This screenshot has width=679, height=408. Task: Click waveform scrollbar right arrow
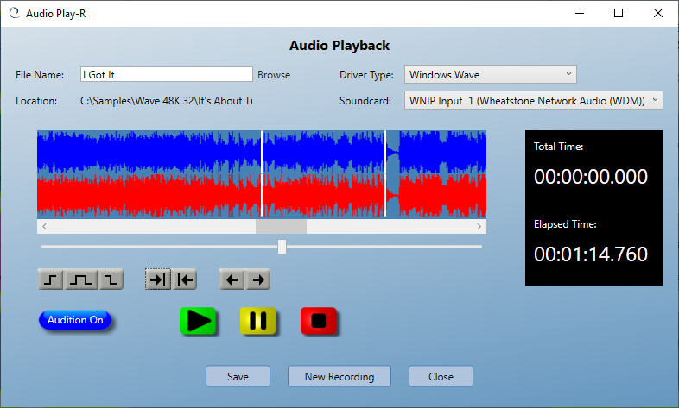tap(479, 226)
